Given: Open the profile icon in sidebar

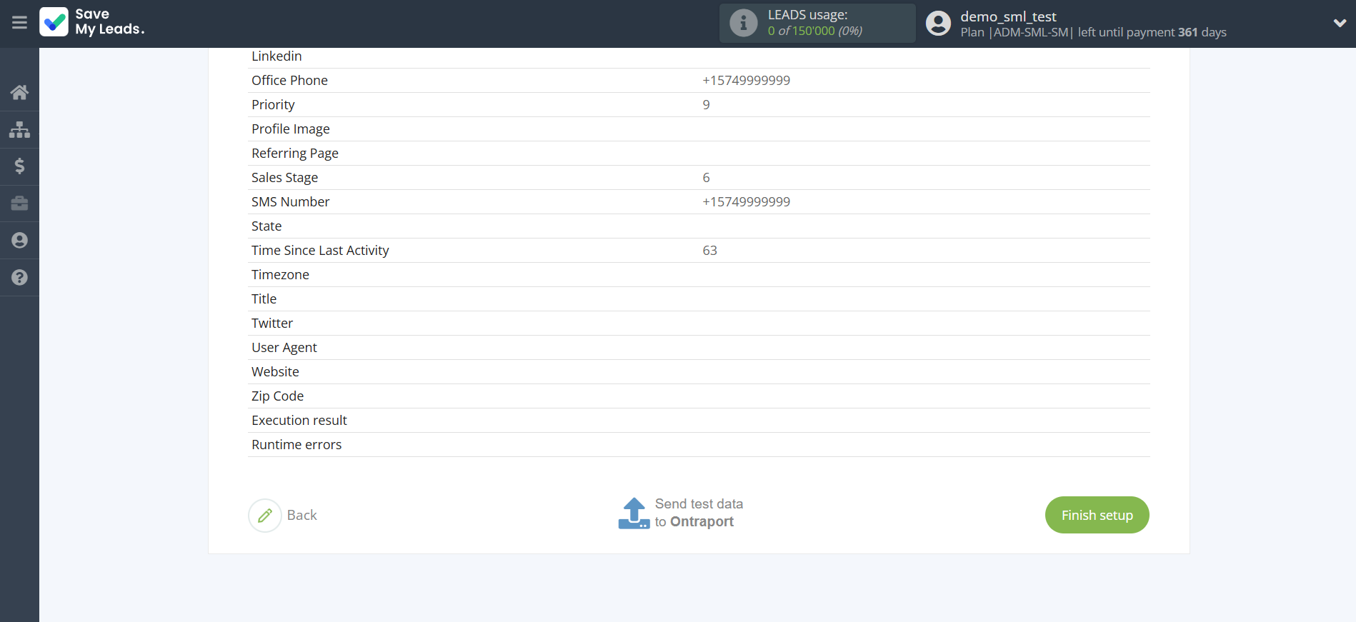Looking at the screenshot, I should pos(19,241).
